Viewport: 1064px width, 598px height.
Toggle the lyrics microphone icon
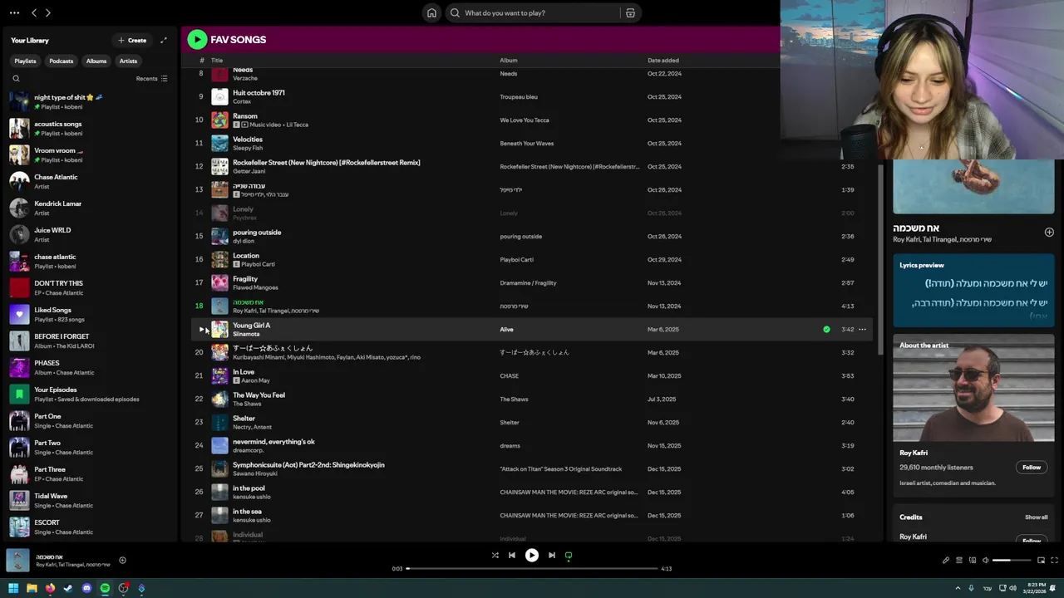click(946, 561)
